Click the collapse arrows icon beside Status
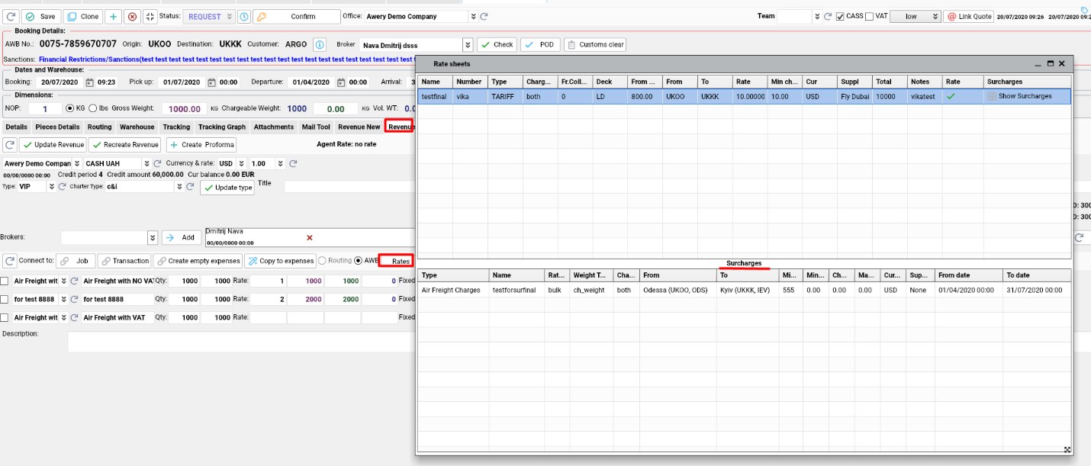The height and width of the screenshot is (466, 1091). click(150, 16)
